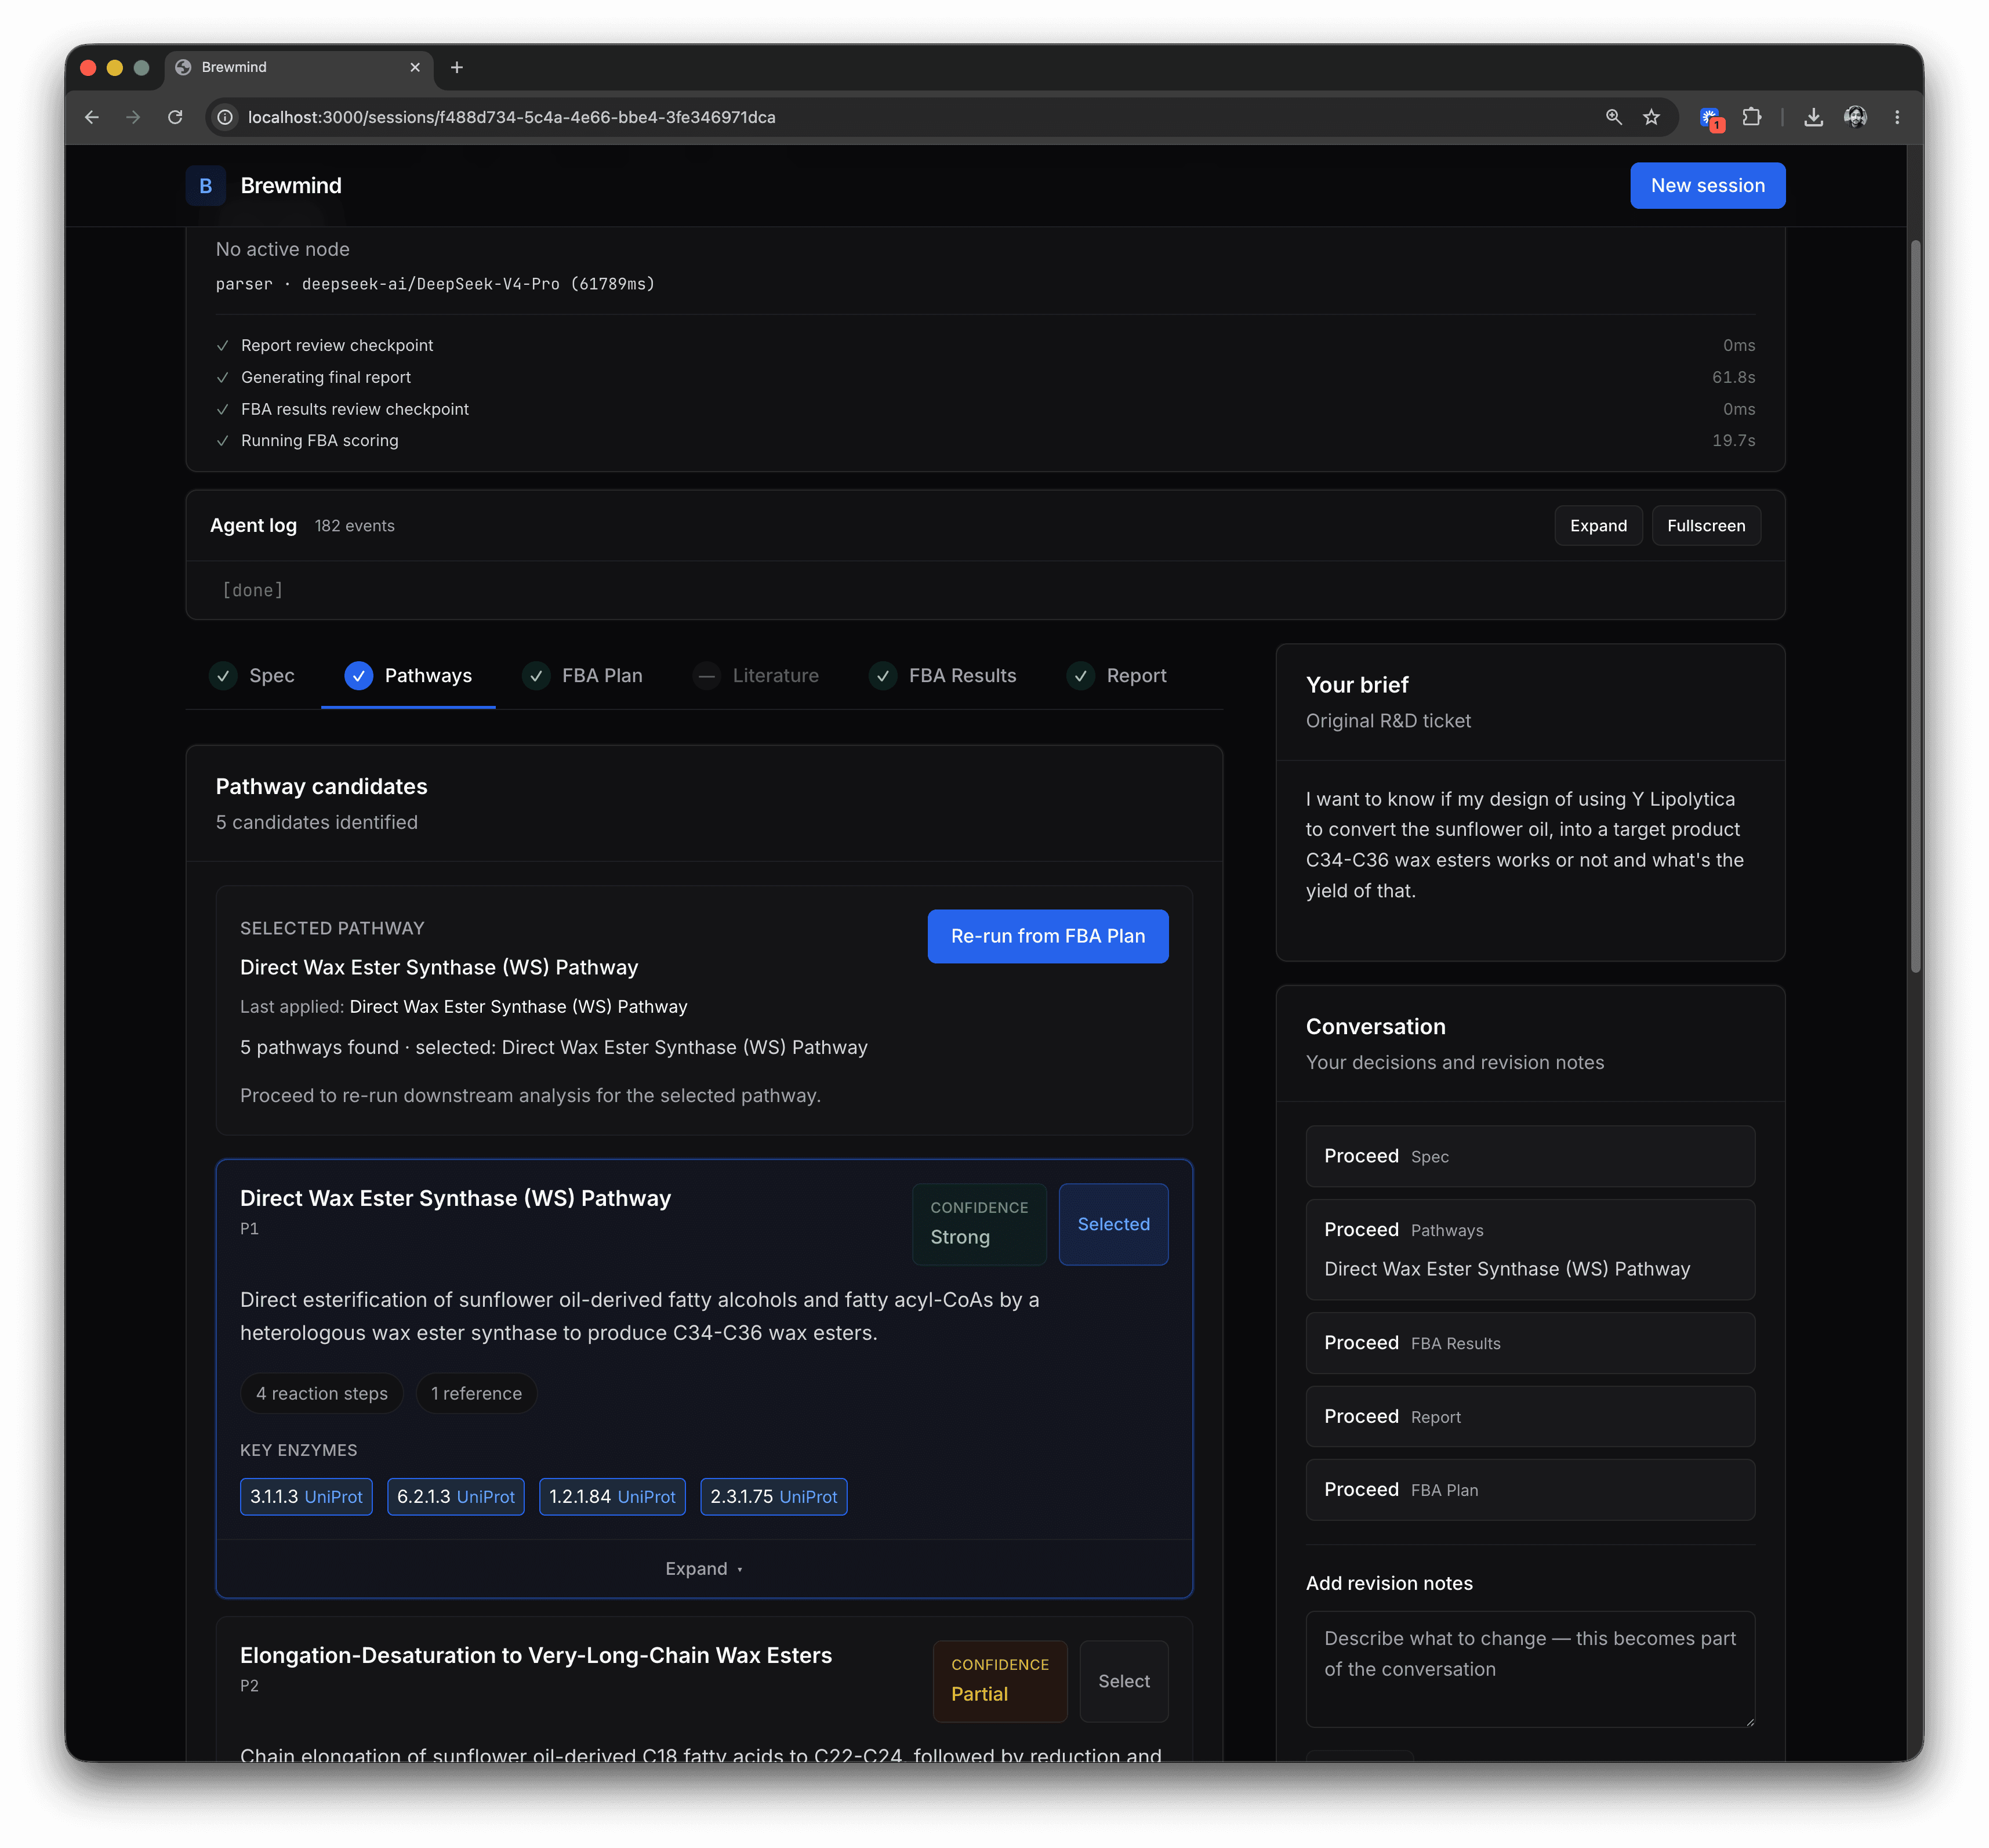Bookmark this page with star icon
The width and height of the screenshot is (1989, 1848).
1651,117
